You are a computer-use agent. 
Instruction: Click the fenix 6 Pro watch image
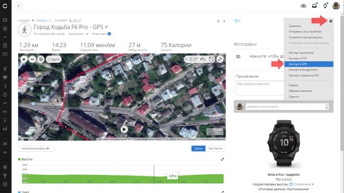point(284,143)
